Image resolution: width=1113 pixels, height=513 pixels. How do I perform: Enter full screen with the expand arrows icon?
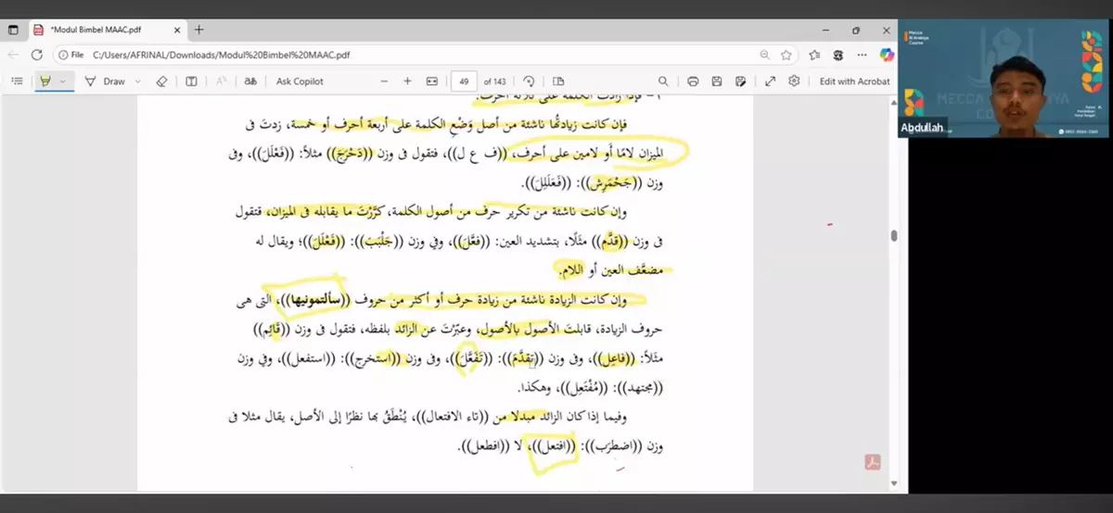pos(770,81)
